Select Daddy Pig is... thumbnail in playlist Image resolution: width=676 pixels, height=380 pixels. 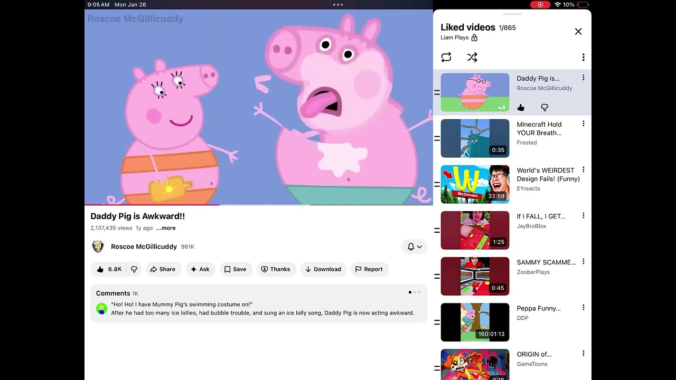pyautogui.click(x=475, y=92)
